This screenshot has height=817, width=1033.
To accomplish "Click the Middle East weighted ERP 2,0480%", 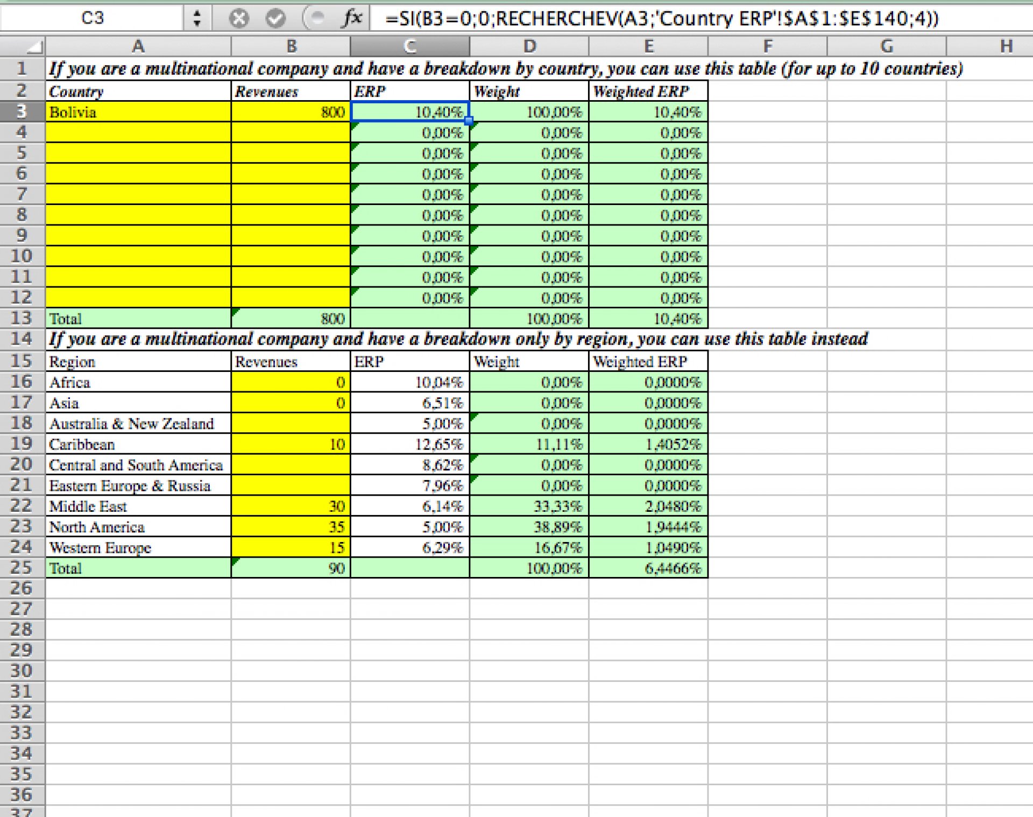I will click(x=648, y=506).
